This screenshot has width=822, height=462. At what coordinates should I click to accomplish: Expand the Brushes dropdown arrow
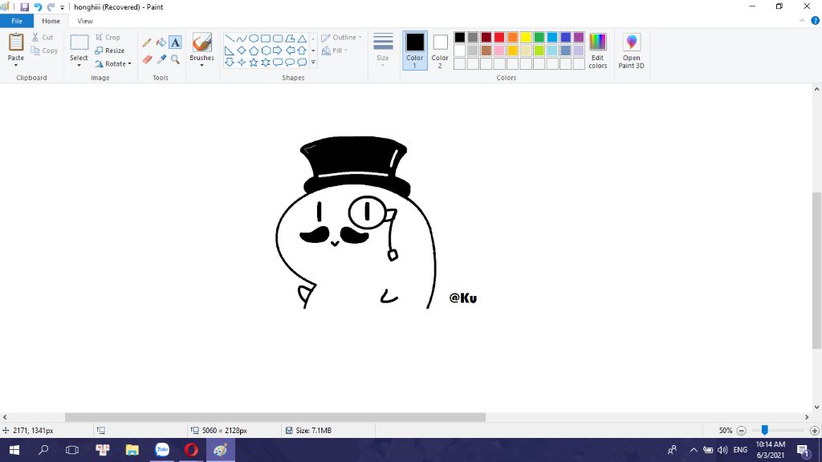pos(201,65)
